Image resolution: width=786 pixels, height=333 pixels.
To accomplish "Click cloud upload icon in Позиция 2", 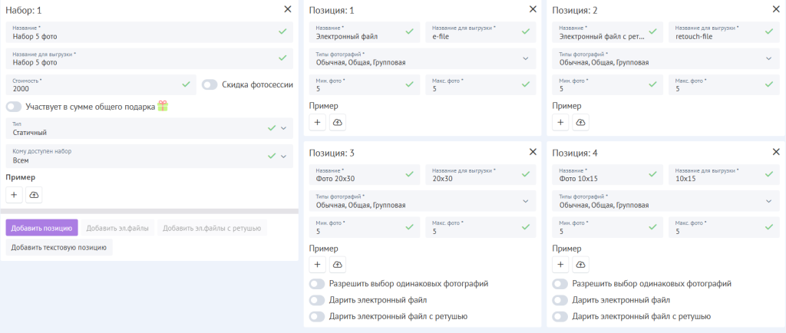I will click(x=581, y=122).
